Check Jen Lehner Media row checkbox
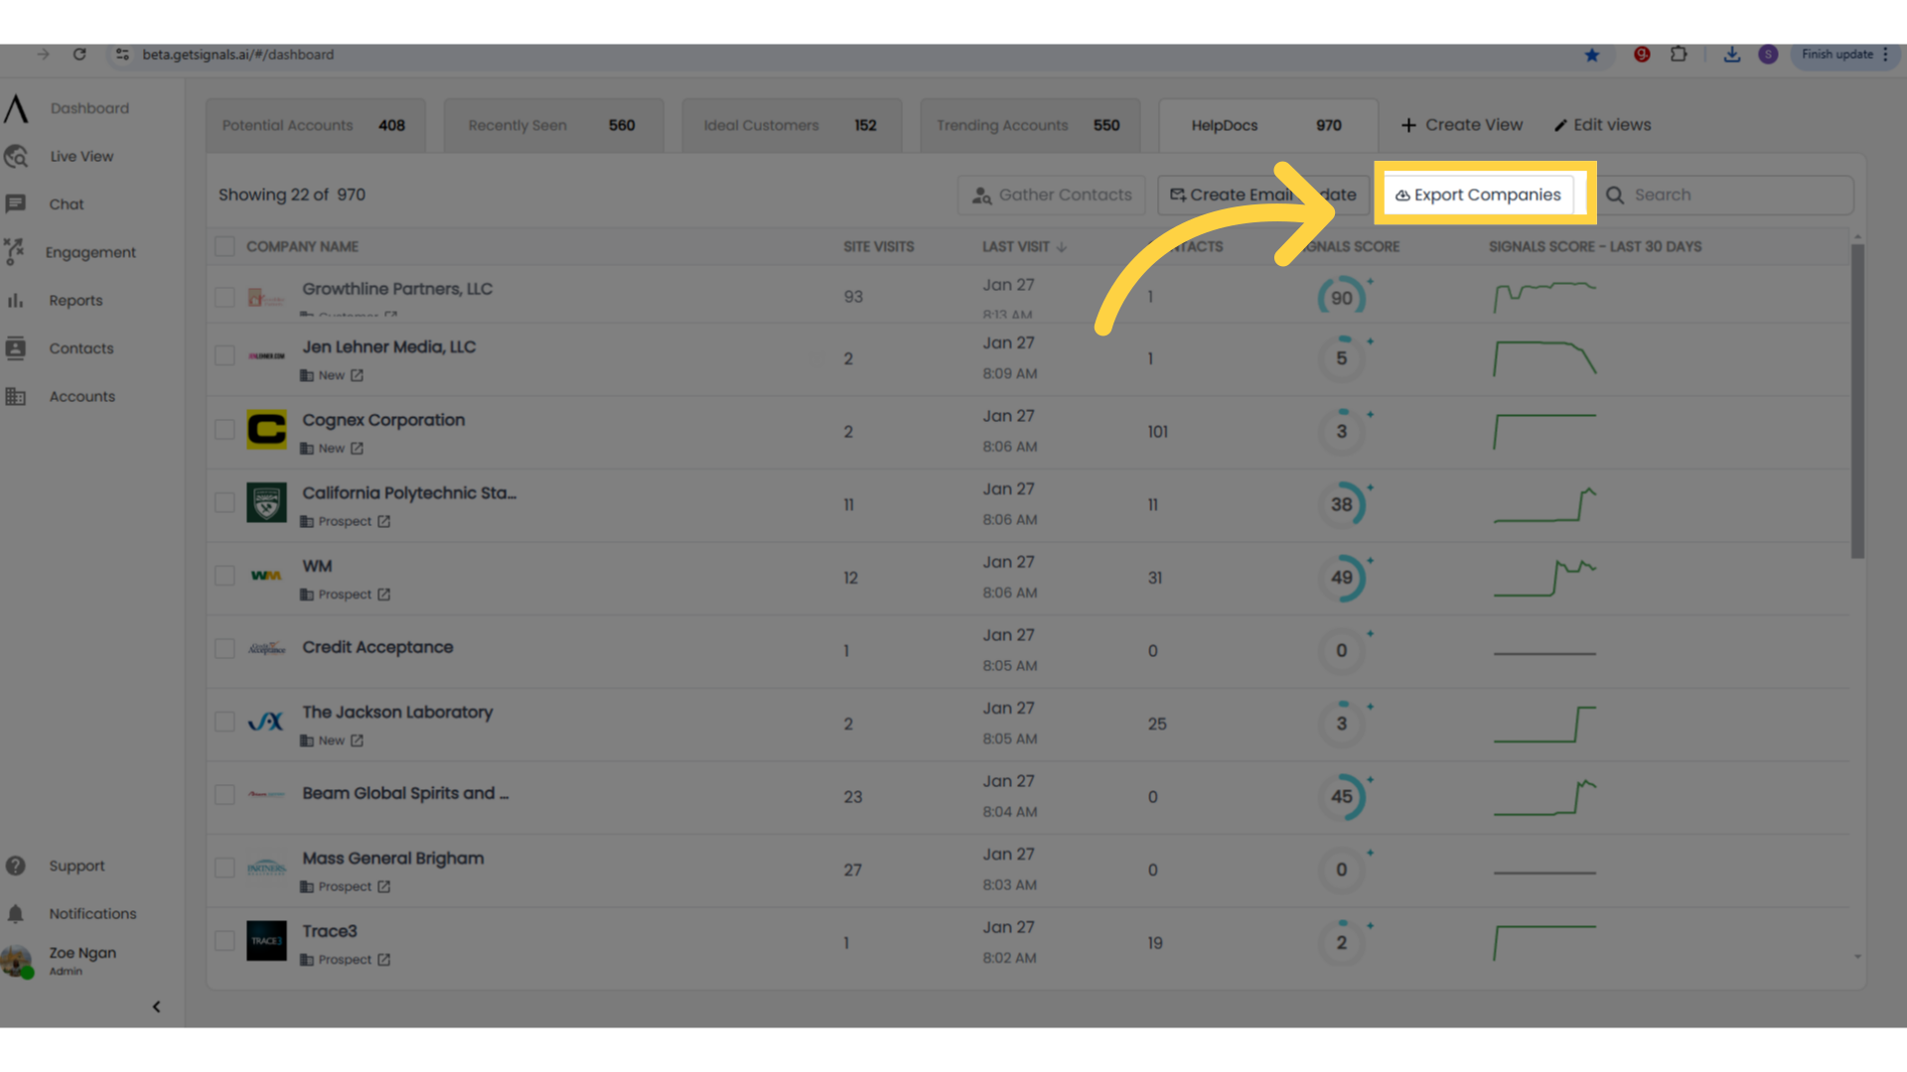The width and height of the screenshot is (1907, 1072). coord(225,355)
